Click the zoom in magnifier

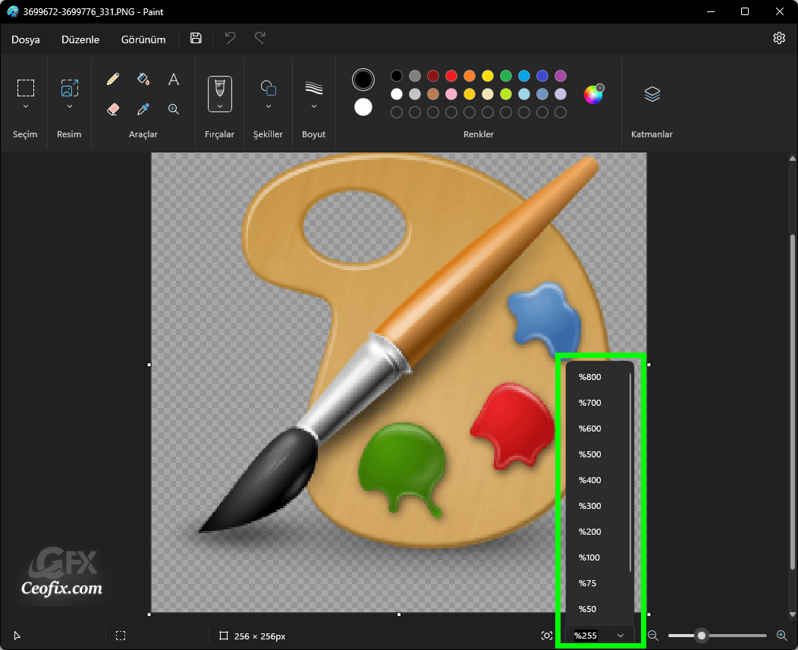coord(782,636)
